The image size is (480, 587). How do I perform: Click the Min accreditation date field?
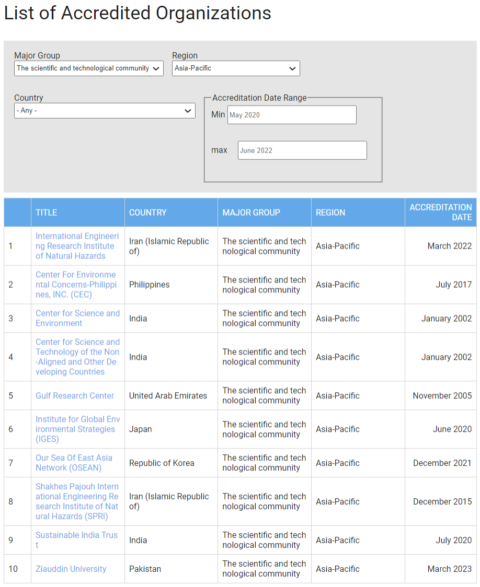pyautogui.click(x=292, y=115)
